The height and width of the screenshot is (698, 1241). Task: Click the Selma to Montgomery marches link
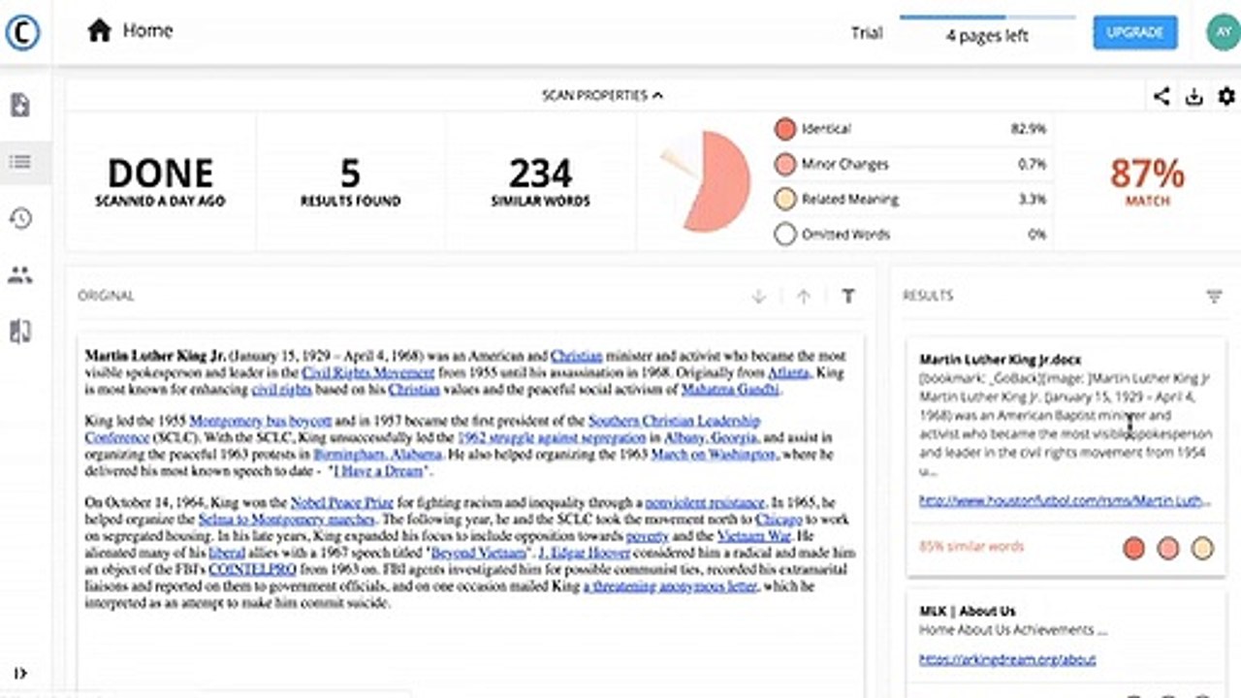286,520
